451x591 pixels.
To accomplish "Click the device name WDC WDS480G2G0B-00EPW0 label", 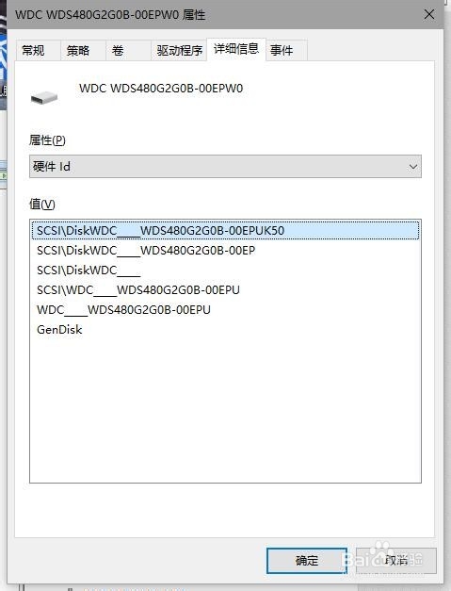I will [x=161, y=89].
